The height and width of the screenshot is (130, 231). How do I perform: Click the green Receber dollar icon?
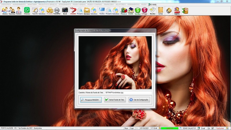pos(138,11)
